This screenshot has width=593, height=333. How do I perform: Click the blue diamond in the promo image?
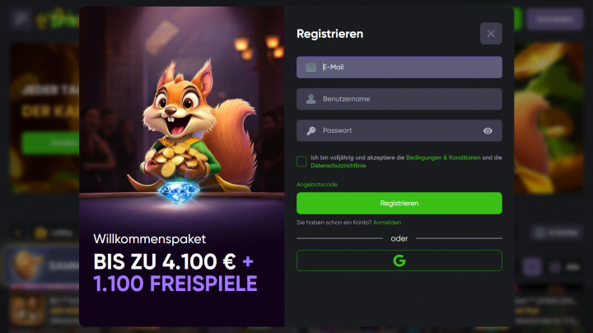click(x=178, y=192)
